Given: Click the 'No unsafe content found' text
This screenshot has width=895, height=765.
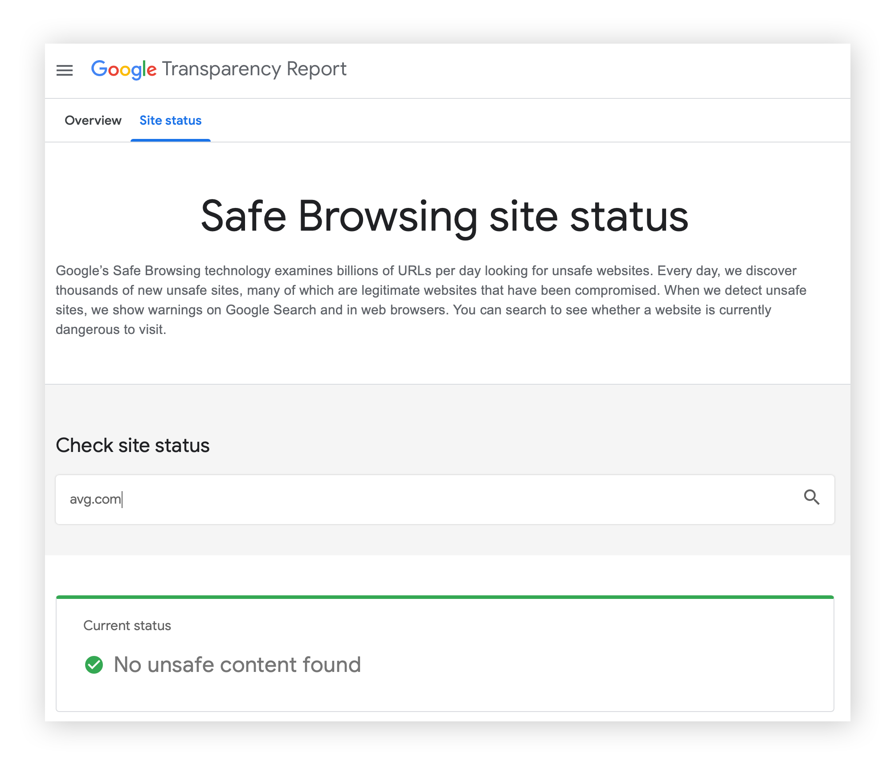Looking at the screenshot, I should point(237,665).
